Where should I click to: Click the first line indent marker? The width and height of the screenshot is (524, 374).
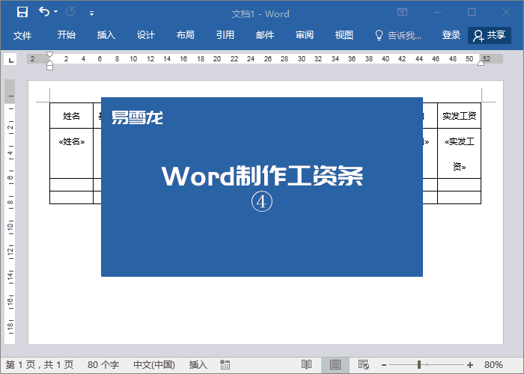click(50, 55)
